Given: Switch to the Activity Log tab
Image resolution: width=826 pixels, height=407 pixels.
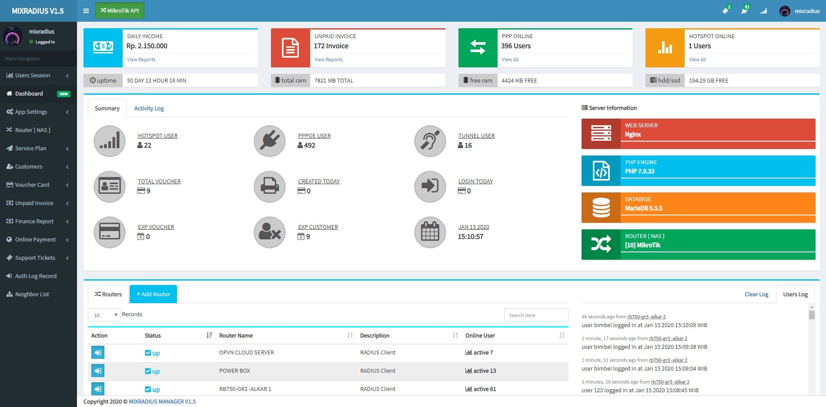Looking at the screenshot, I should (x=149, y=108).
